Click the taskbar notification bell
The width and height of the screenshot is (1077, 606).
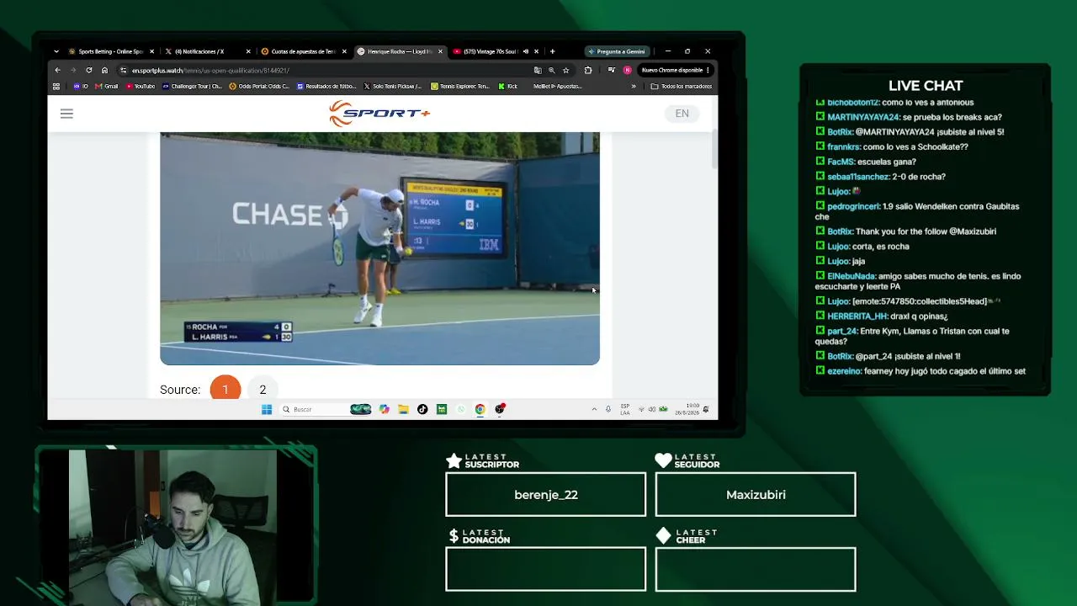706,409
